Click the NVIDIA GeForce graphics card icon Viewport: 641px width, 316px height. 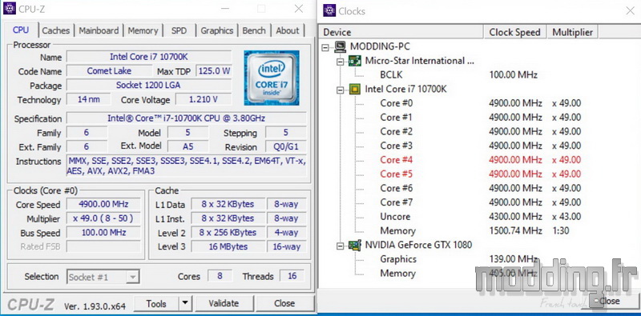pos(354,246)
